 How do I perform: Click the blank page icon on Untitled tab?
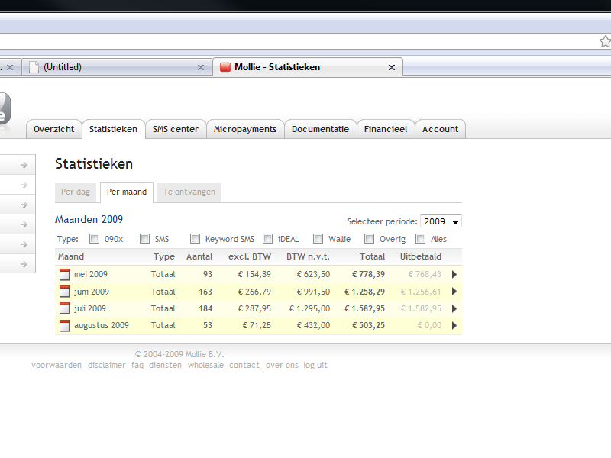(x=34, y=67)
